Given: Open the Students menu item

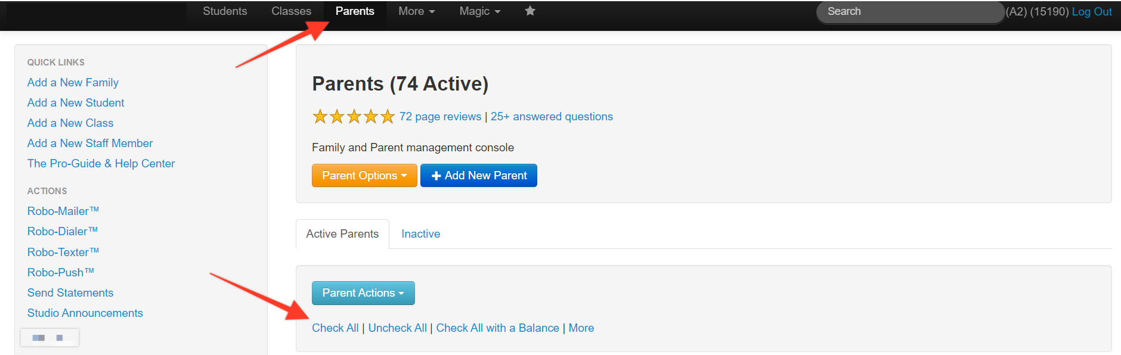Looking at the screenshot, I should click(225, 11).
